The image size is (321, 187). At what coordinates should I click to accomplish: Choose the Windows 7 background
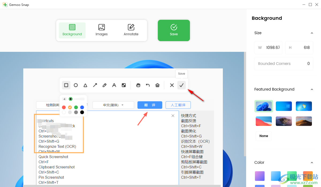coord(304,106)
